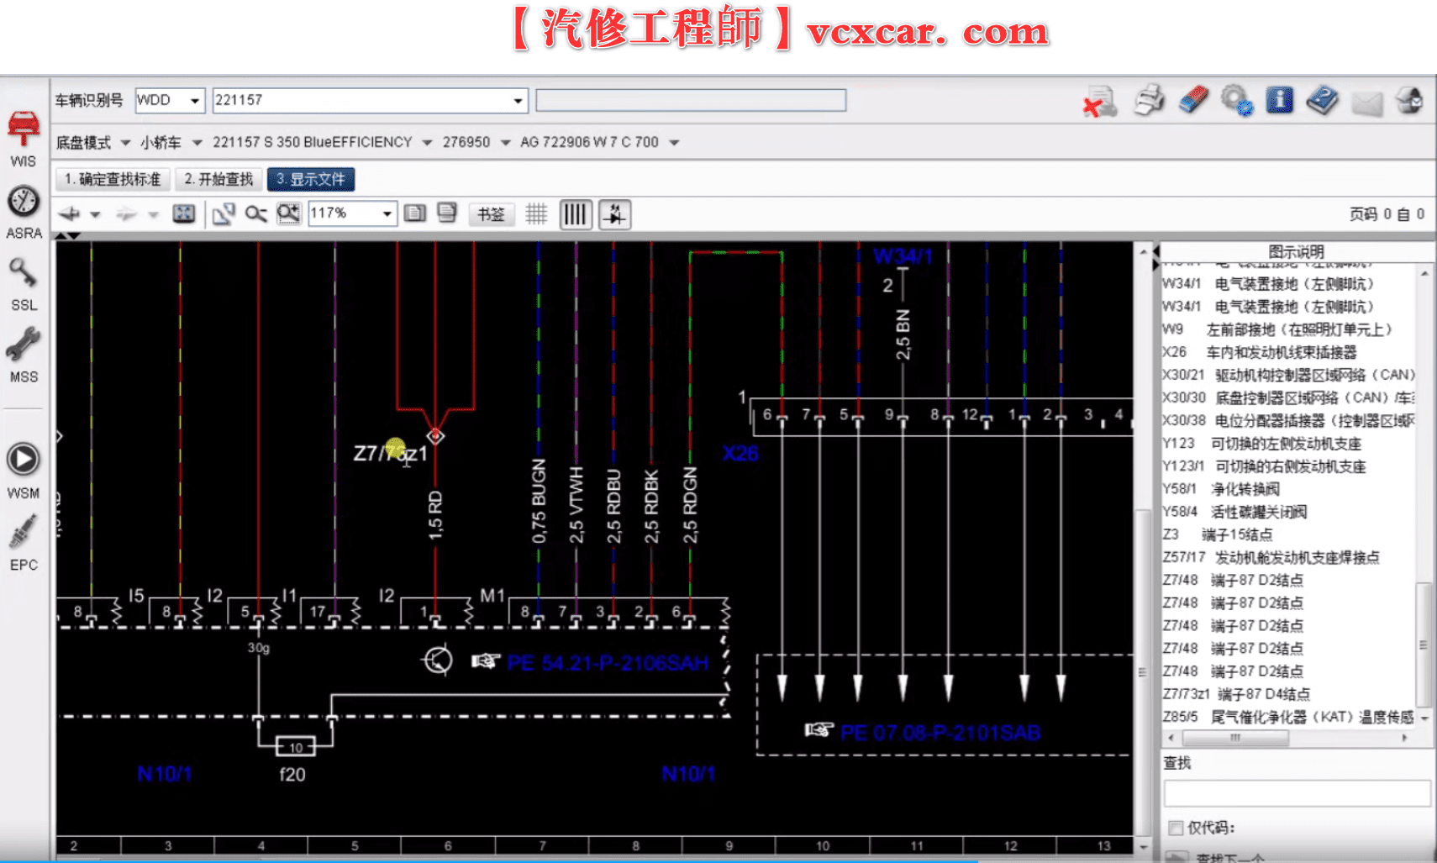Click the email envelope icon
The width and height of the screenshot is (1437, 863).
tap(1367, 102)
